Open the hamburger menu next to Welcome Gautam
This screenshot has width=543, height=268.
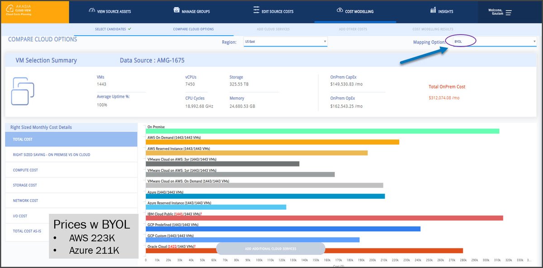click(508, 13)
